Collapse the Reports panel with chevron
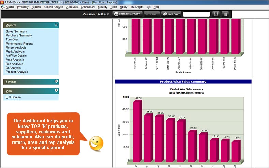269x168 pixels. pos(56,25)
